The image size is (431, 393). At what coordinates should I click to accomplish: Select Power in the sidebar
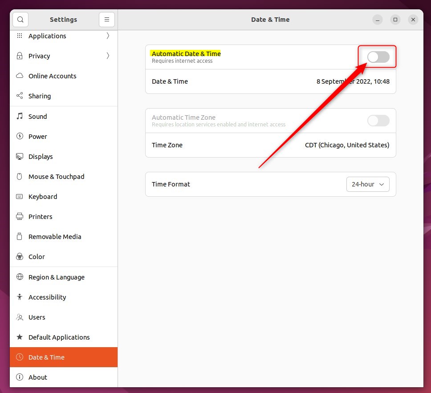[x=64, y=136]
